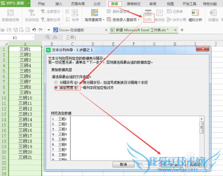Click preview row 三班5 in wizard

pos(62,139)
